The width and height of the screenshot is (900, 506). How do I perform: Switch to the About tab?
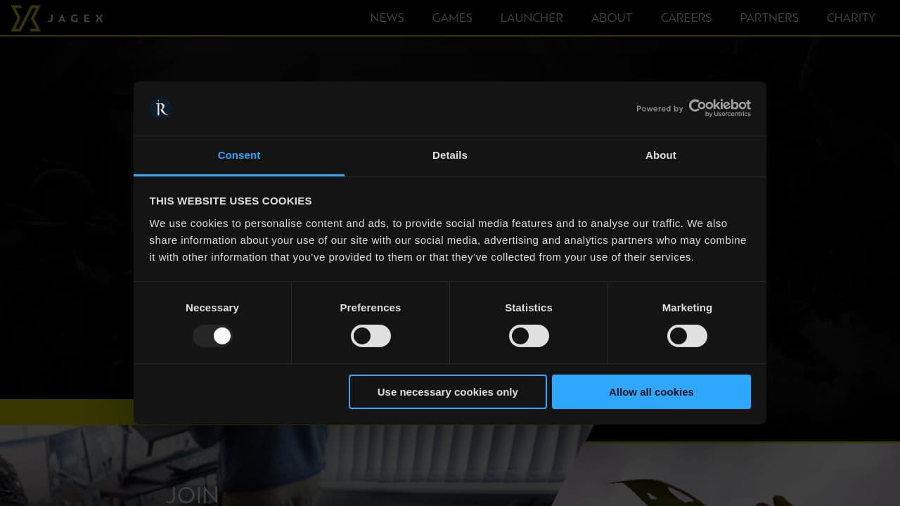click(x=660, y=155)
